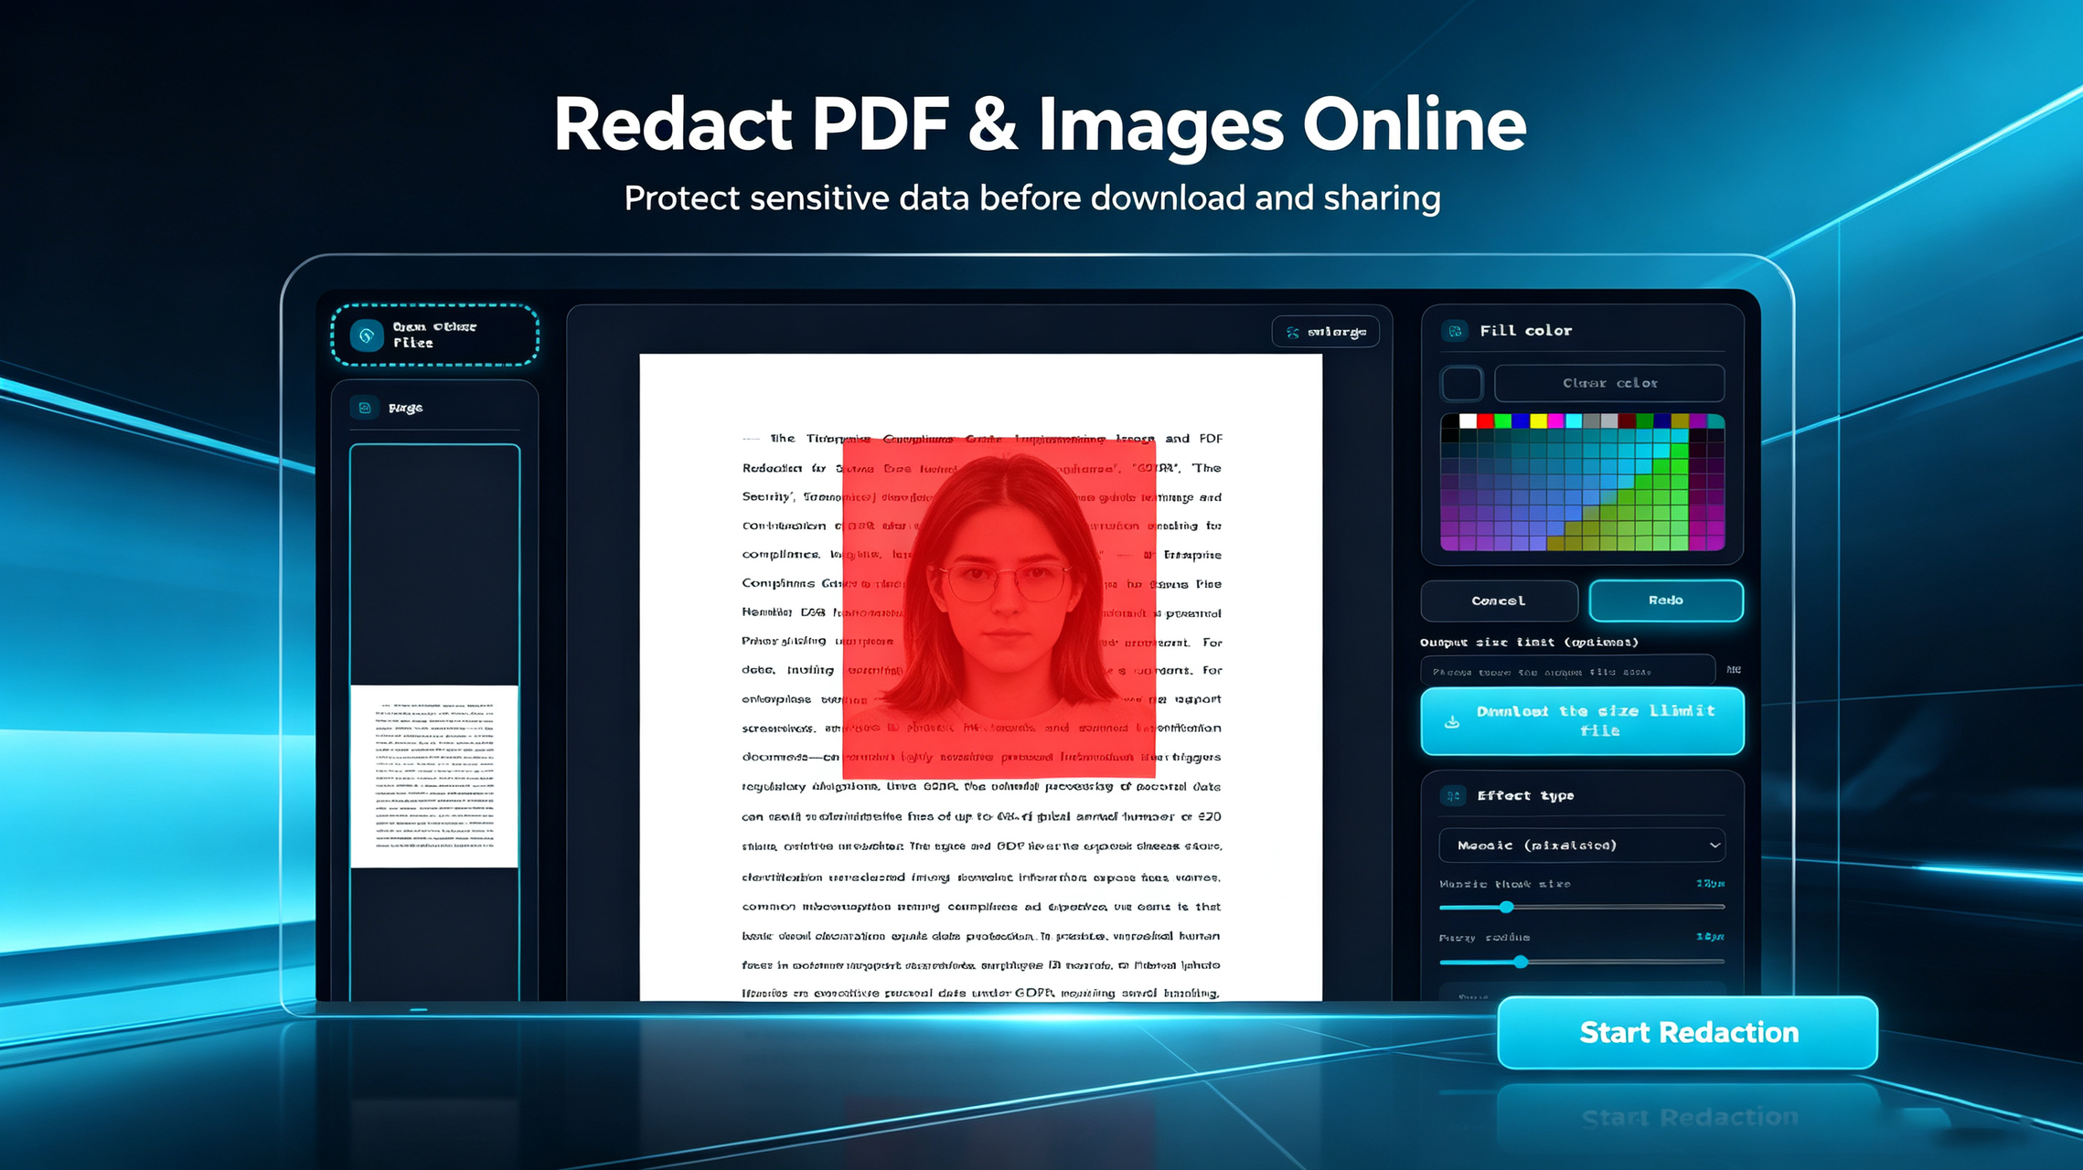This screenshot has width=2083, height=1170.
Task: Click the Output size limit label
Action: (x=1529, y=643)
